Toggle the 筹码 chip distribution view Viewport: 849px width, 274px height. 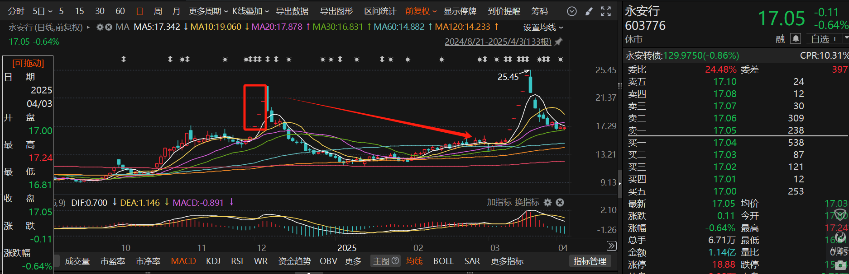coord(539,11)
